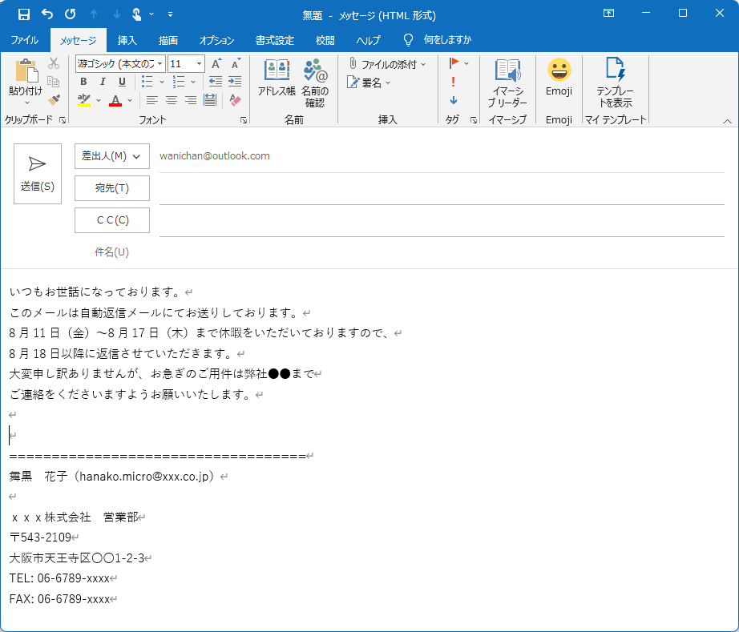The width and height of the screenshot is (739, 632).
Task: Click the Tell Me (何をしますか) search box
Action: (x=438, y=40)
